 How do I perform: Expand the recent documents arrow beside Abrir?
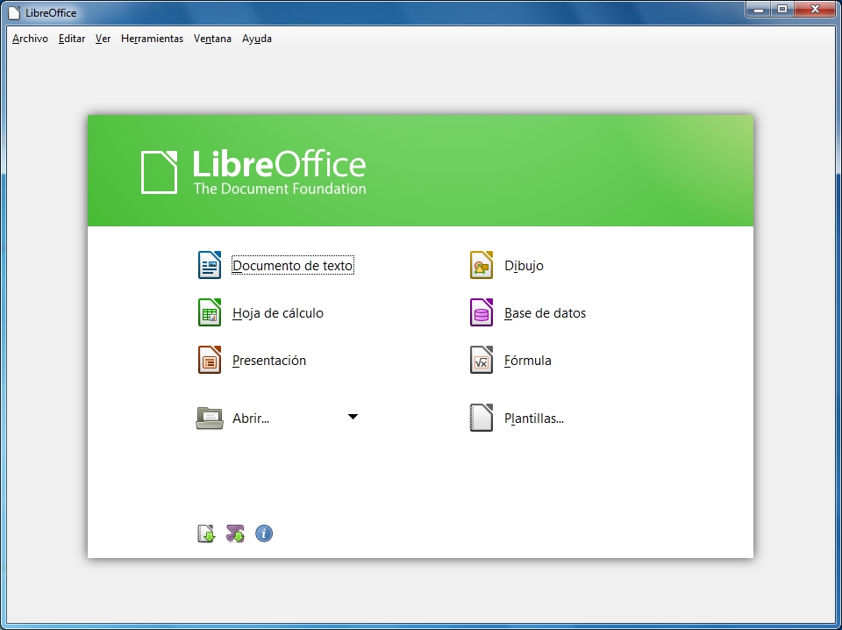pyautogui.click(x=353, y=417)
